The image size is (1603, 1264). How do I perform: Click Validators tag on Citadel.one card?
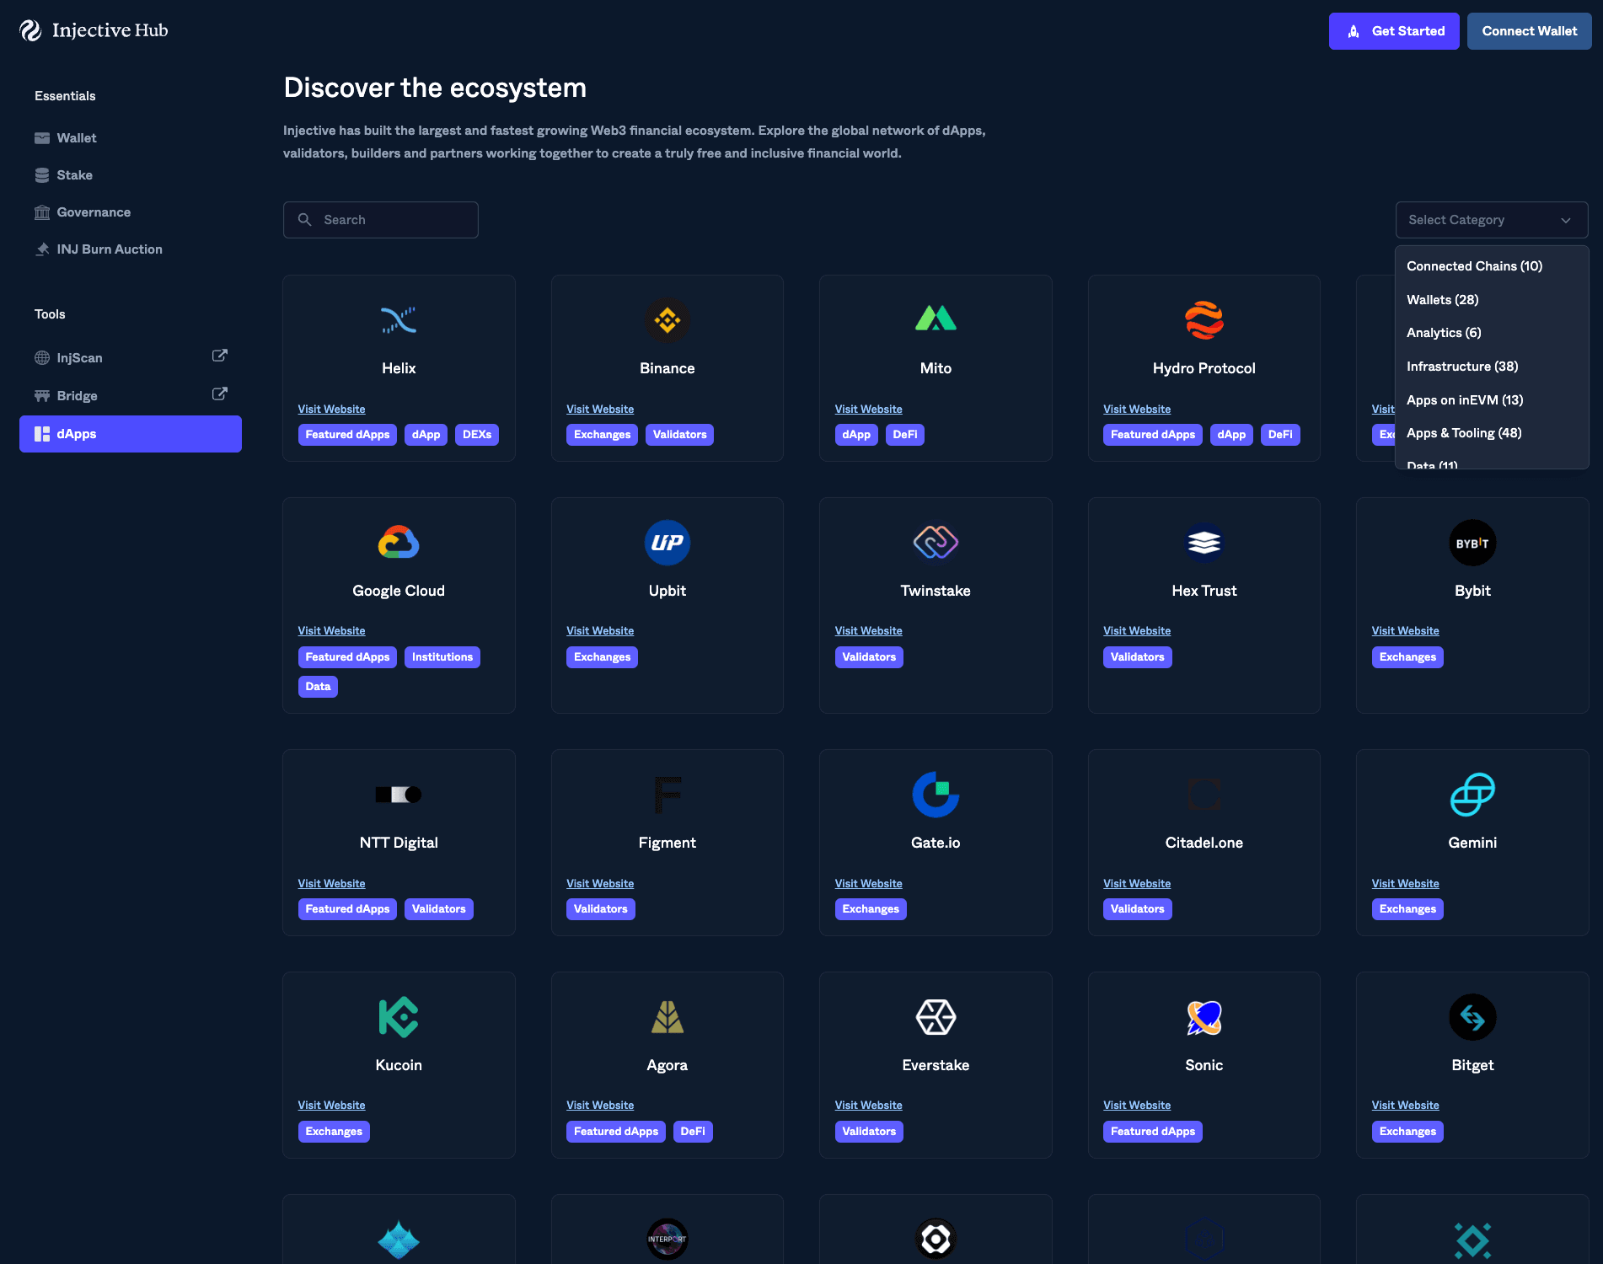[1138, 909]
